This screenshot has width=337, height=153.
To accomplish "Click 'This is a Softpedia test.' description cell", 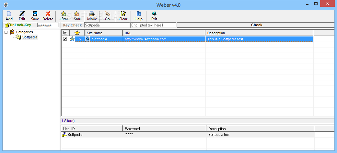I will [x=260, y=39].
